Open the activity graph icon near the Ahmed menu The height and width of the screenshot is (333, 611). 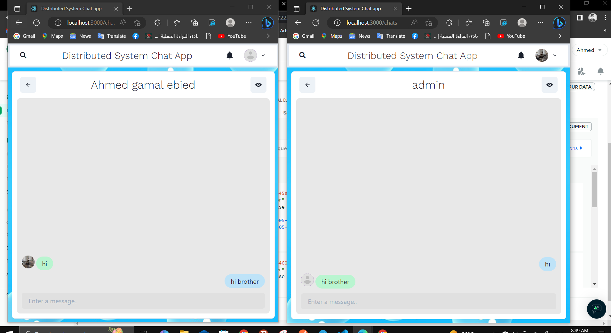coord(582,72)
